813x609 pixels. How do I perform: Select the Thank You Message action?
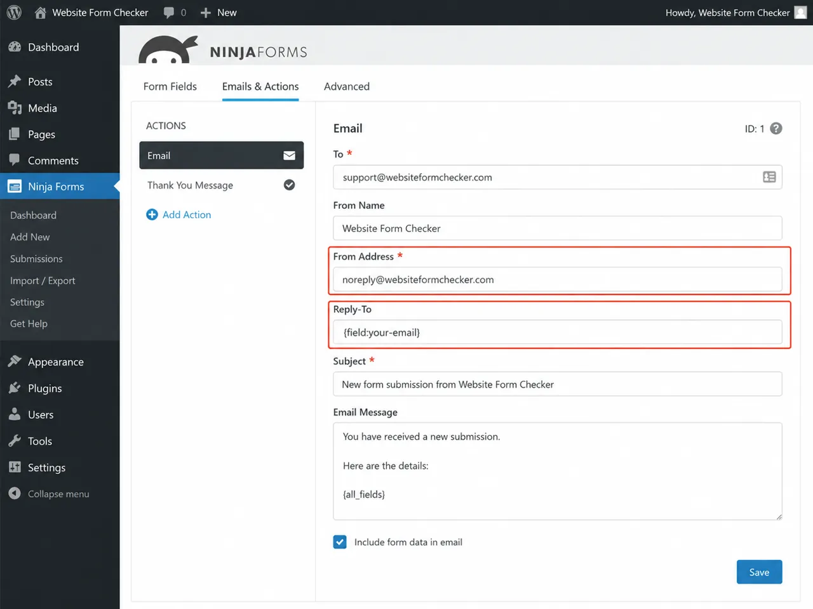(222, 185)
